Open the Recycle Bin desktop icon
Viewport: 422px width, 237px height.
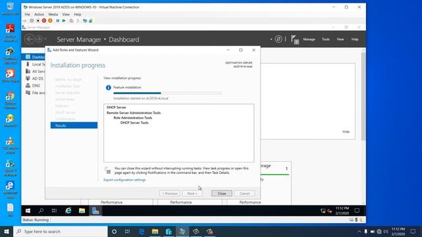pos(11,9)
